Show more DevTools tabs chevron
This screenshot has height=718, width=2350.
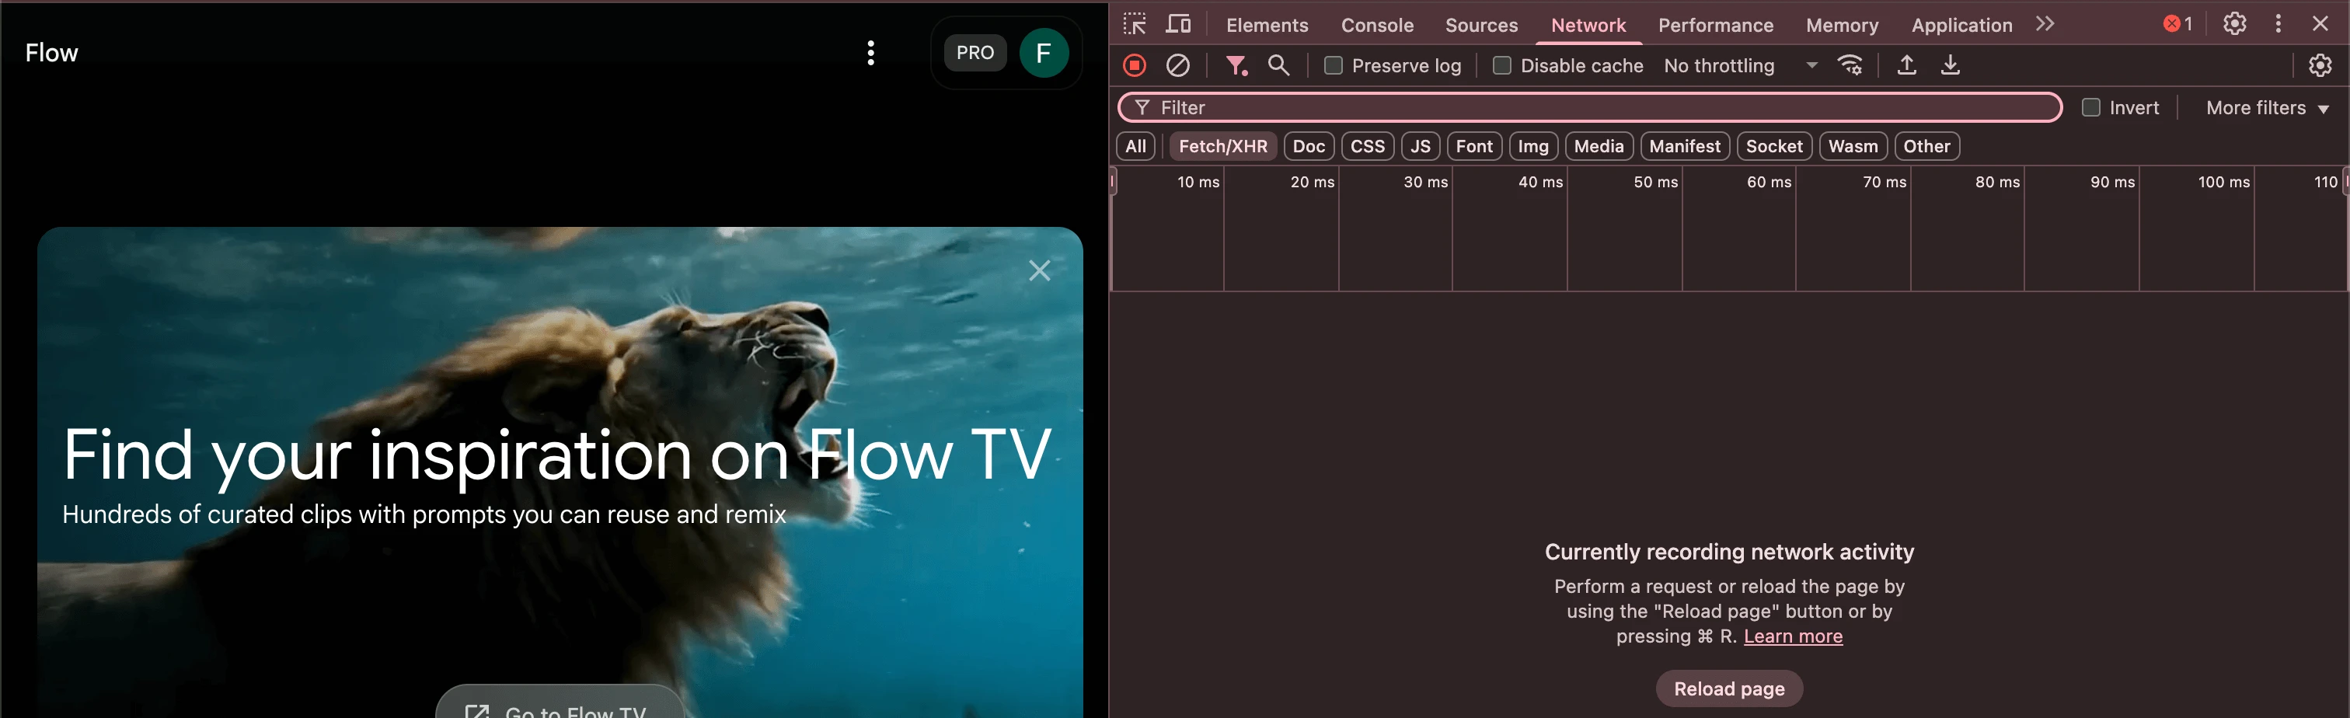(x=2045, y=24)
